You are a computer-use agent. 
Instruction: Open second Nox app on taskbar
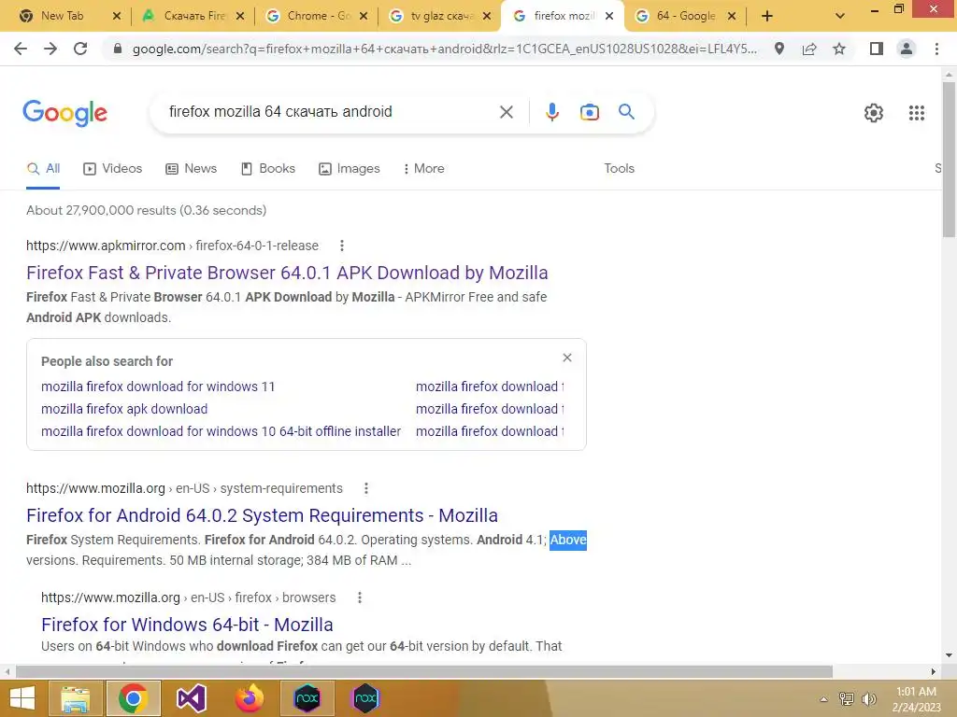365,698
